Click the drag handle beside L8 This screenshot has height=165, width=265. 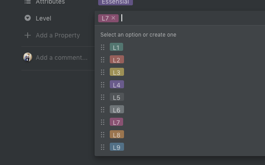tap(103, 135)
